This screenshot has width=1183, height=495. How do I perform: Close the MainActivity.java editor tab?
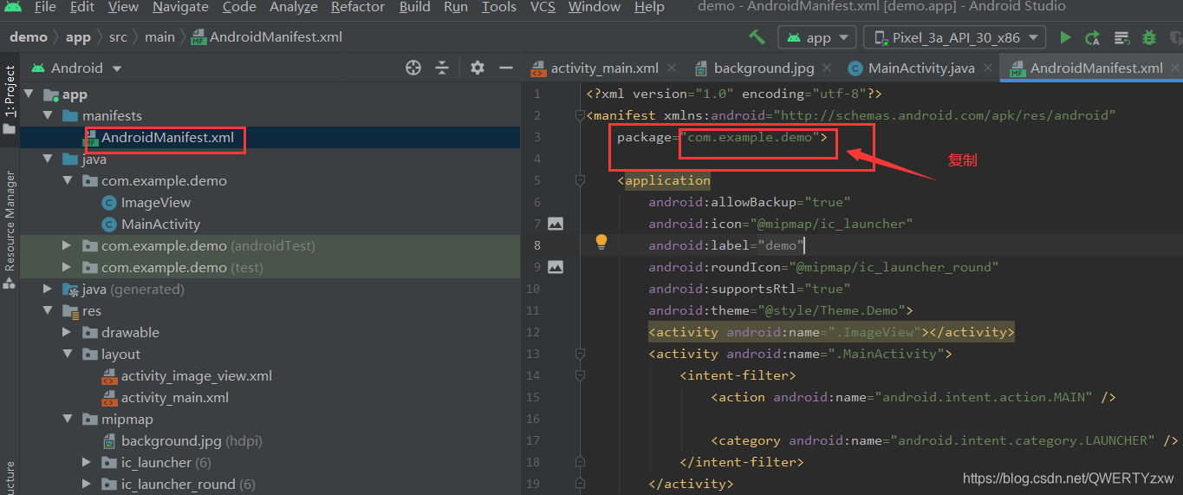[x=989, y=68]
